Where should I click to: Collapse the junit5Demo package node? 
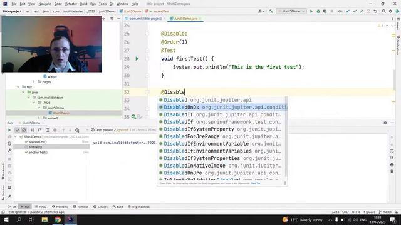tap(39, 108)
